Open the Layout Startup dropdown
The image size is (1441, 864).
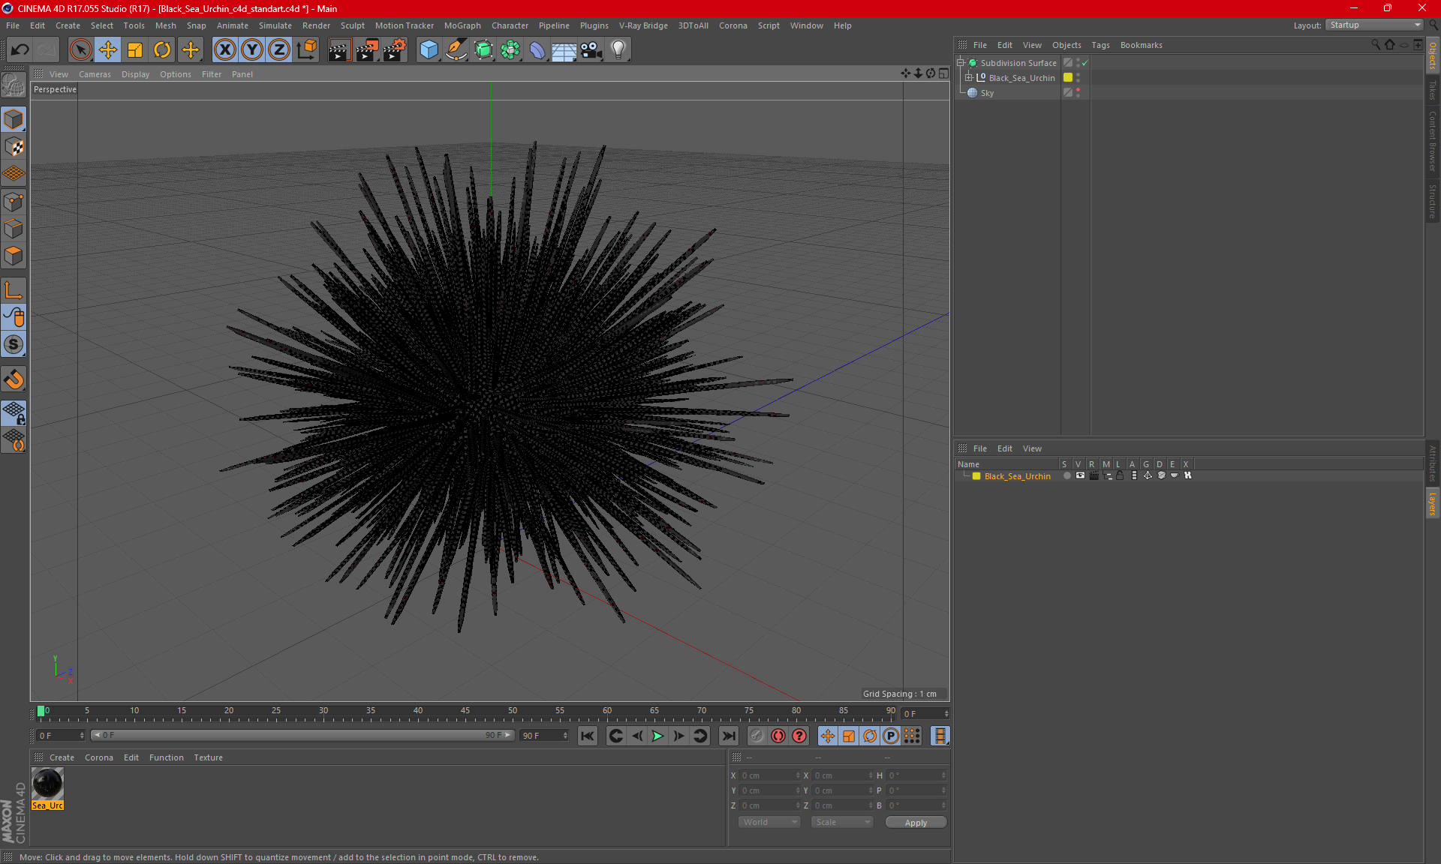[1375, 25]
